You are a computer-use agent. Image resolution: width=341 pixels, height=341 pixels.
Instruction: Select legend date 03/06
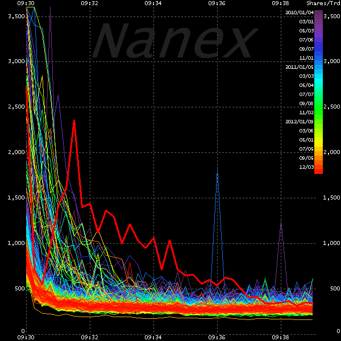click(x=306, y=131)
